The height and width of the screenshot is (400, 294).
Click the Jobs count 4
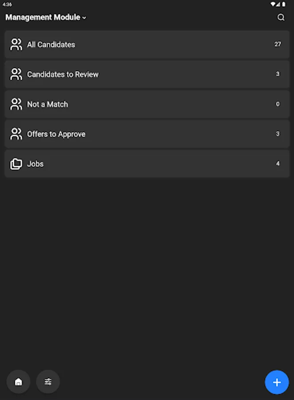[x=278, y=164]
